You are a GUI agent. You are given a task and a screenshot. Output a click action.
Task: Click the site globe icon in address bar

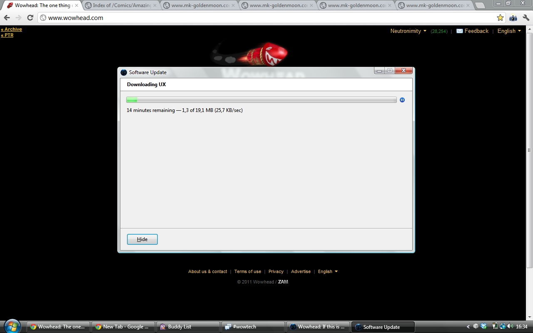43,18
